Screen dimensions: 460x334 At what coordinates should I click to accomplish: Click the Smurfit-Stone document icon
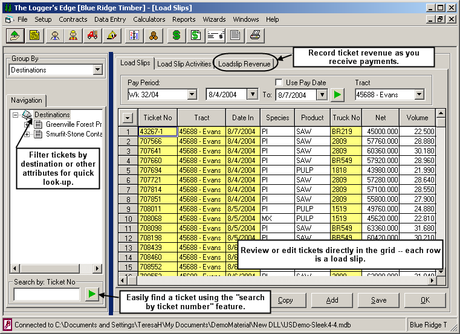(38, 134)
